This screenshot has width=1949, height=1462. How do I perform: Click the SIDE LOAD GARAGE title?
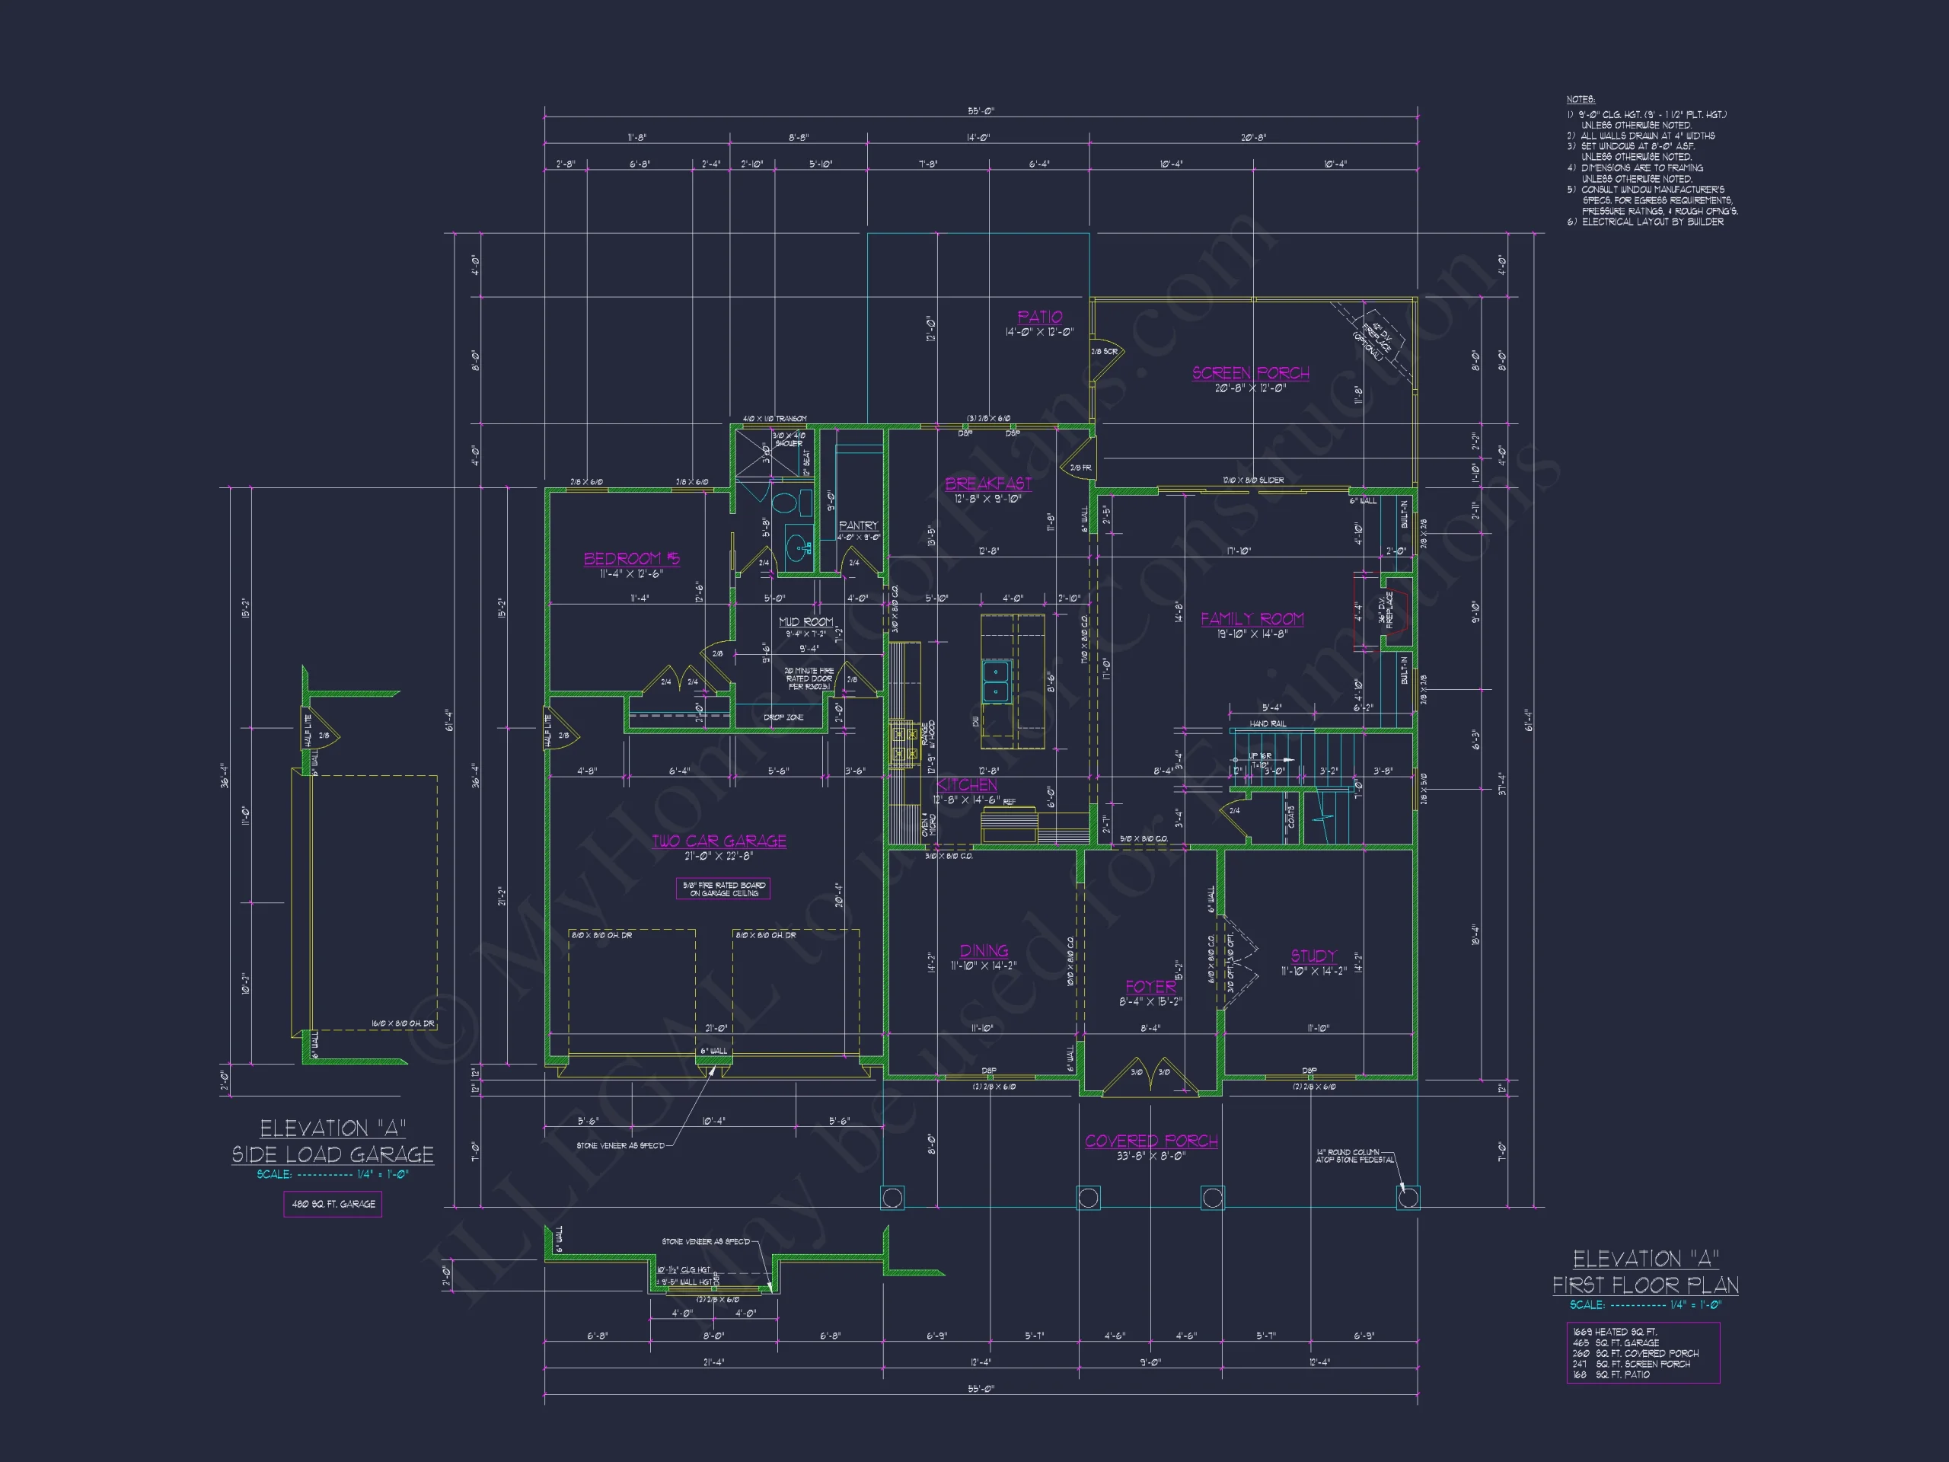click(x=332, y=1154)
